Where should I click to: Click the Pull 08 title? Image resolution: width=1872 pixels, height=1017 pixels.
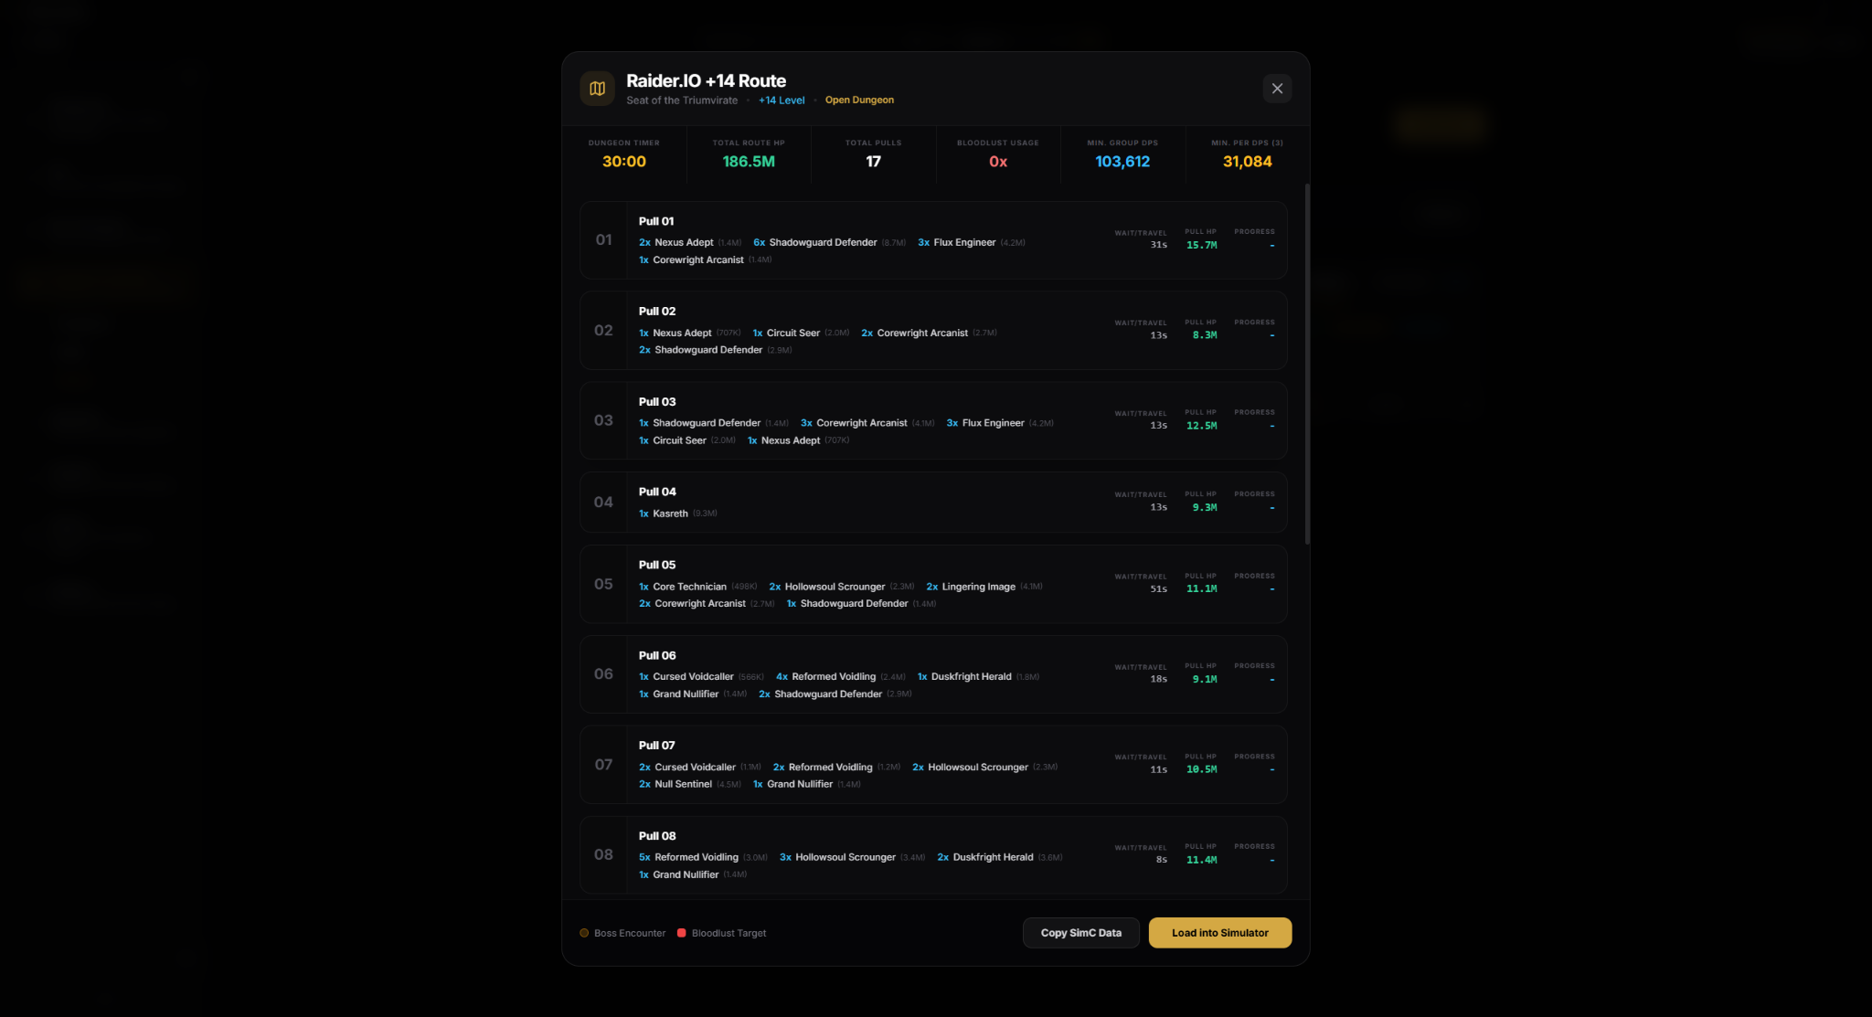tap(657, 836)
